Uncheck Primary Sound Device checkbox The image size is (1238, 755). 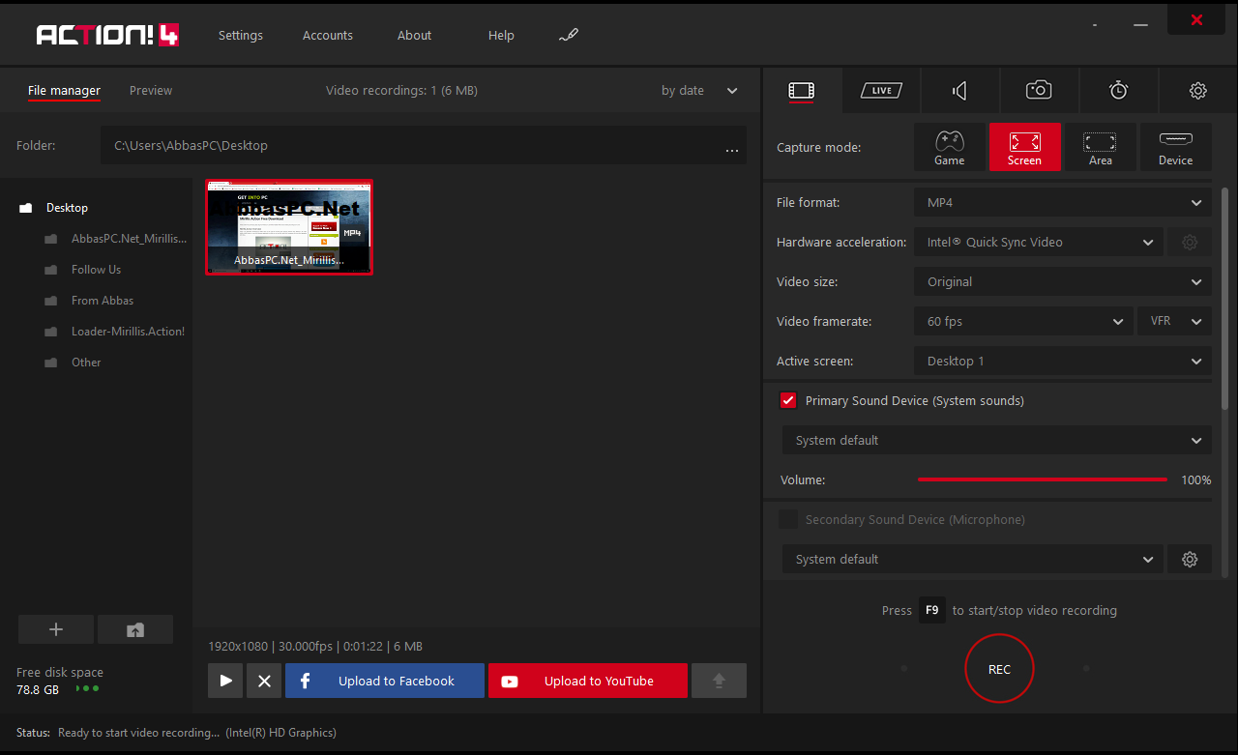pos(788,400)
